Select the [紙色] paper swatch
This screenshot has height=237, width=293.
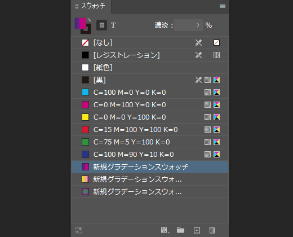point(150,68)
